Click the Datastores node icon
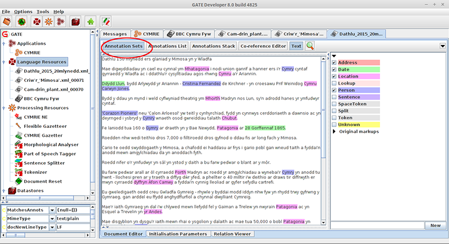 tap(12, 191)
